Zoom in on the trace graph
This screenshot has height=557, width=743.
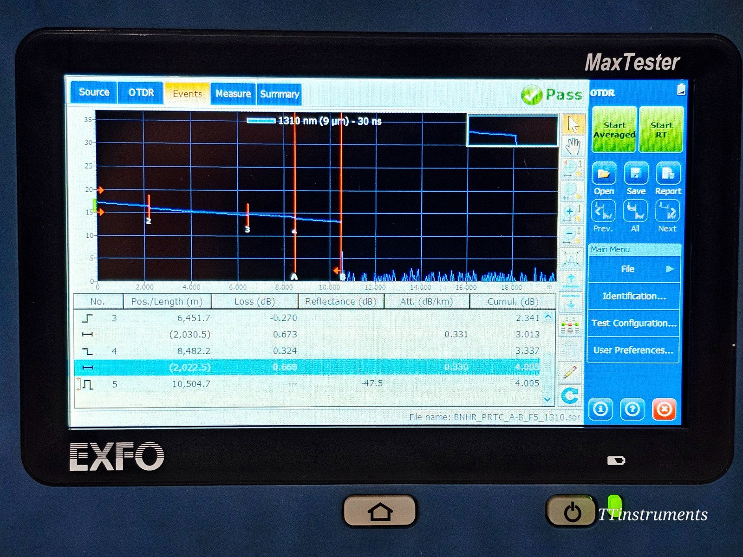572,213
